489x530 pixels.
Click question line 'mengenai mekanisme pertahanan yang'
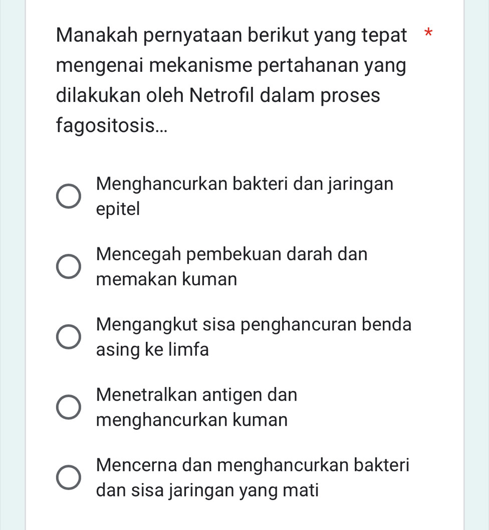231,66
